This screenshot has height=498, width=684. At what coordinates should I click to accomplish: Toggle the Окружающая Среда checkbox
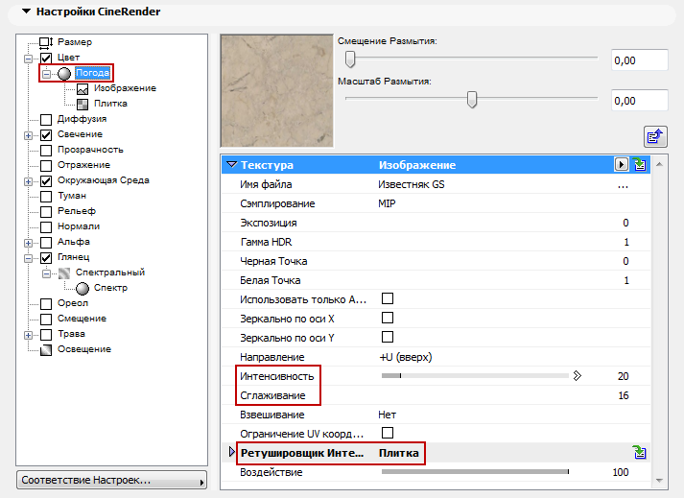(46, 180)
